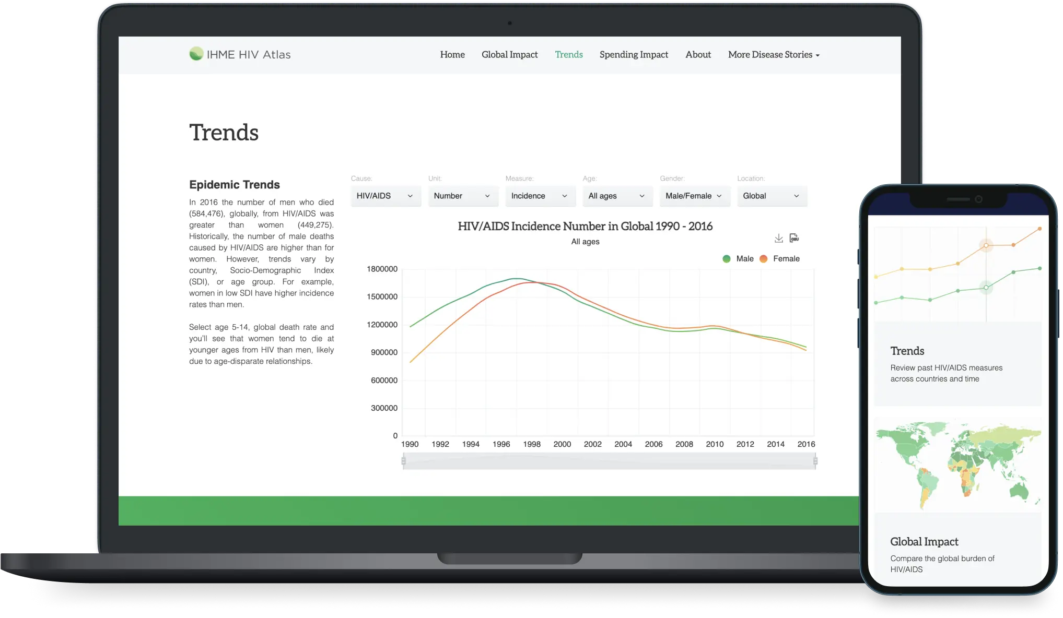Click the left handle of the year range slider
This screenshot has height=618, width=1063.
pos(403,461)
